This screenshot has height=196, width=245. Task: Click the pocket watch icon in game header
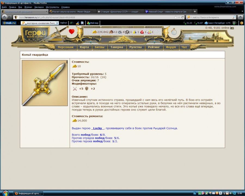[x=174, y=32]
